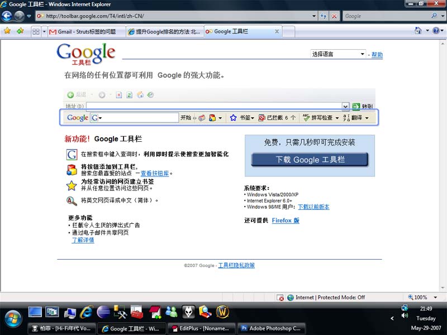Click the popup blocked status bar icon
The height and width of the screenshot is (335, 447).
tap(280, 298)
